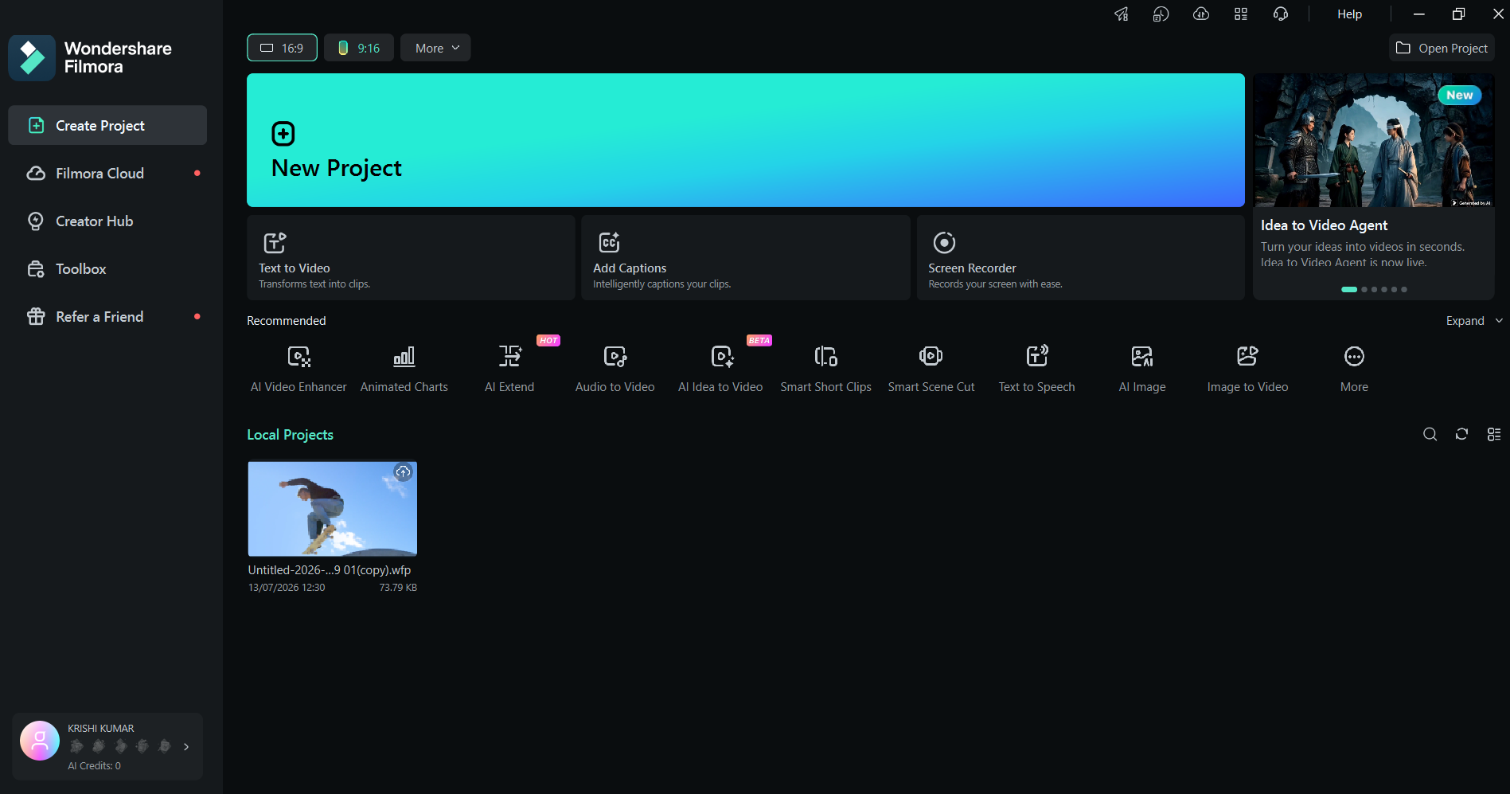The width and height of the screenshot is (1510, 794).
Task: Open the Toolbox section
Action: point(107,268)
